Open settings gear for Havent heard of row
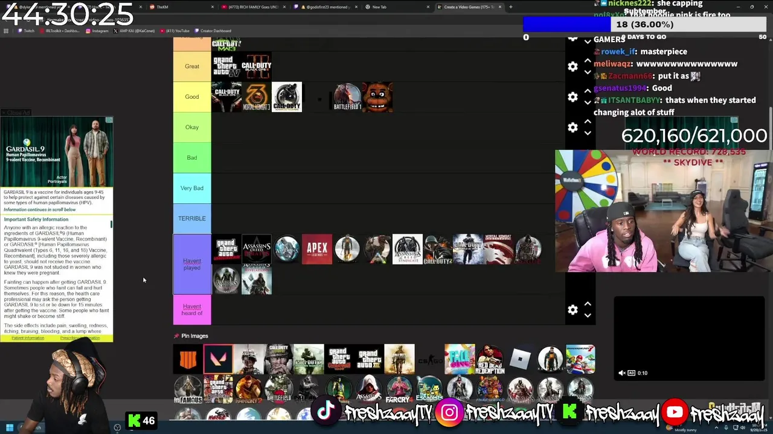 tap(573, 309)
